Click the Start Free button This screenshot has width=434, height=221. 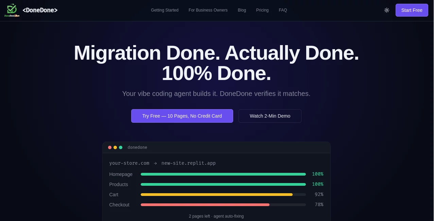[412, 10]
